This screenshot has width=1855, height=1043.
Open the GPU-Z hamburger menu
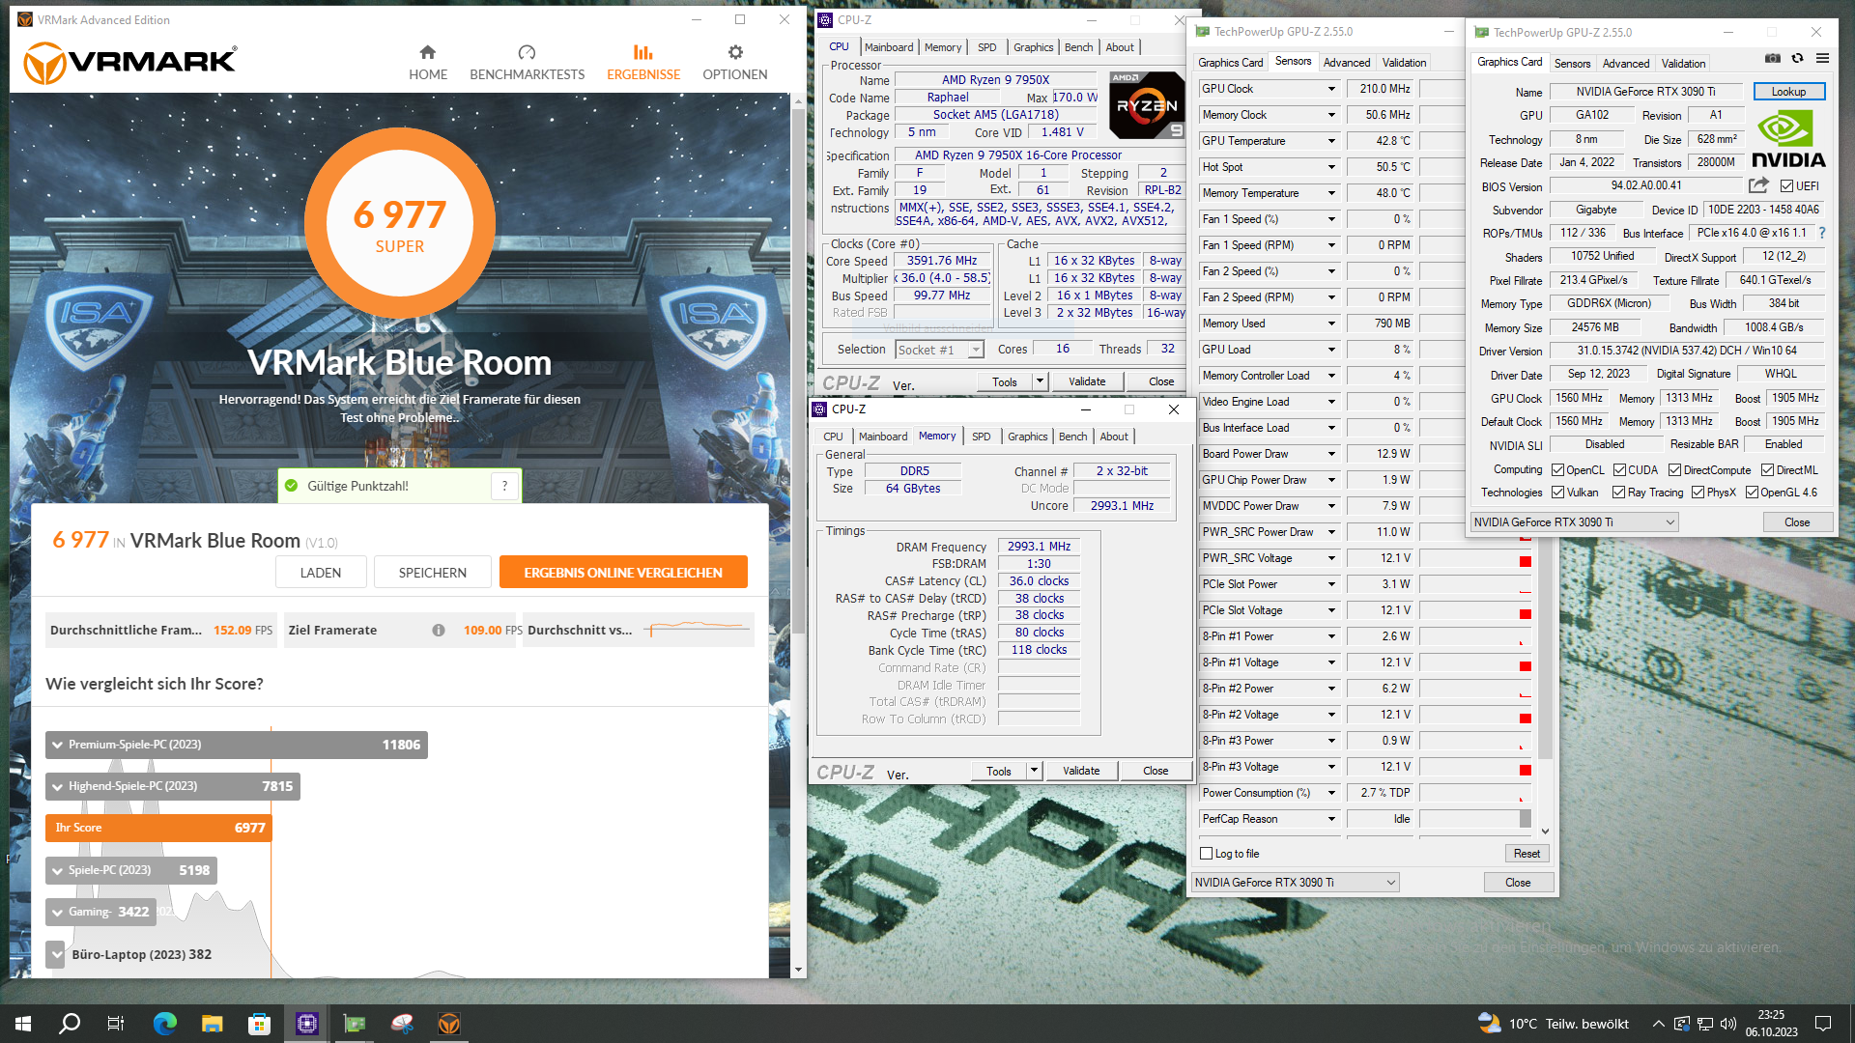(x=1823, y=58)
